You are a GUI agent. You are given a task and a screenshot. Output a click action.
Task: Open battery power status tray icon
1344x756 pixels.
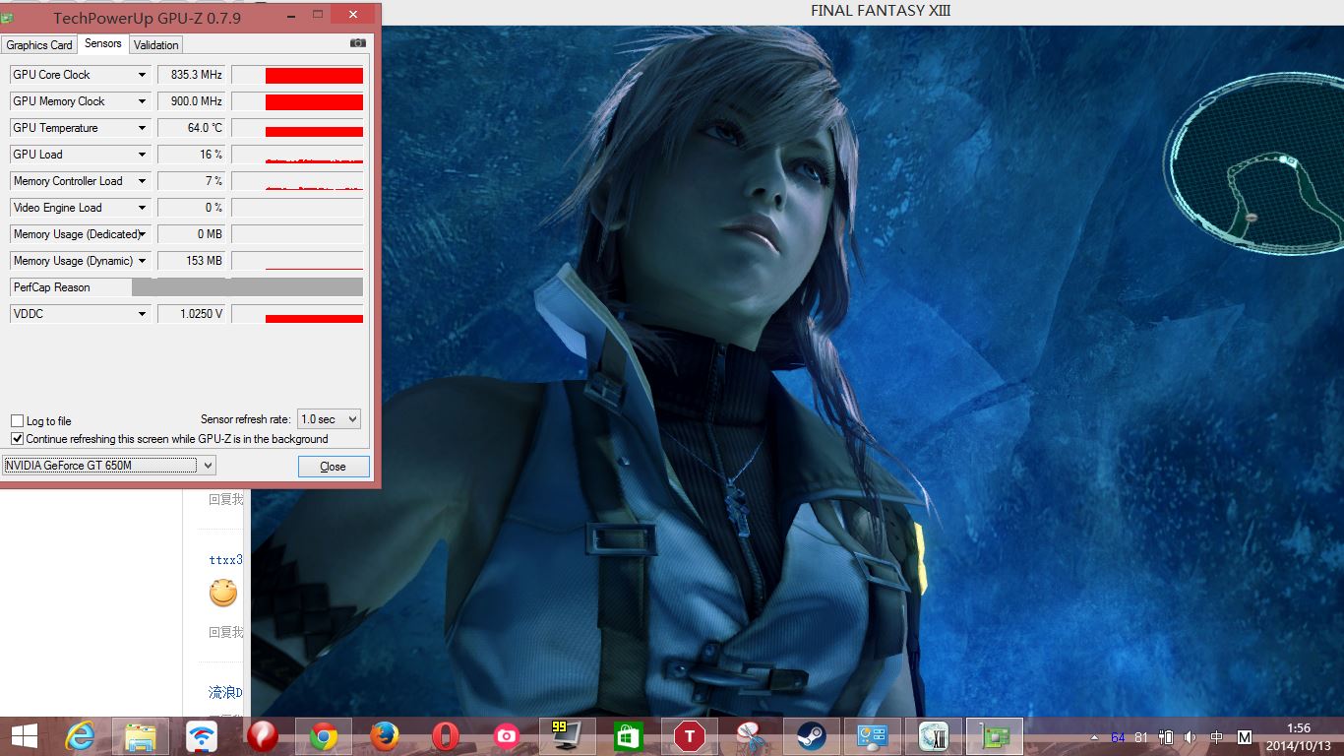1166,737
